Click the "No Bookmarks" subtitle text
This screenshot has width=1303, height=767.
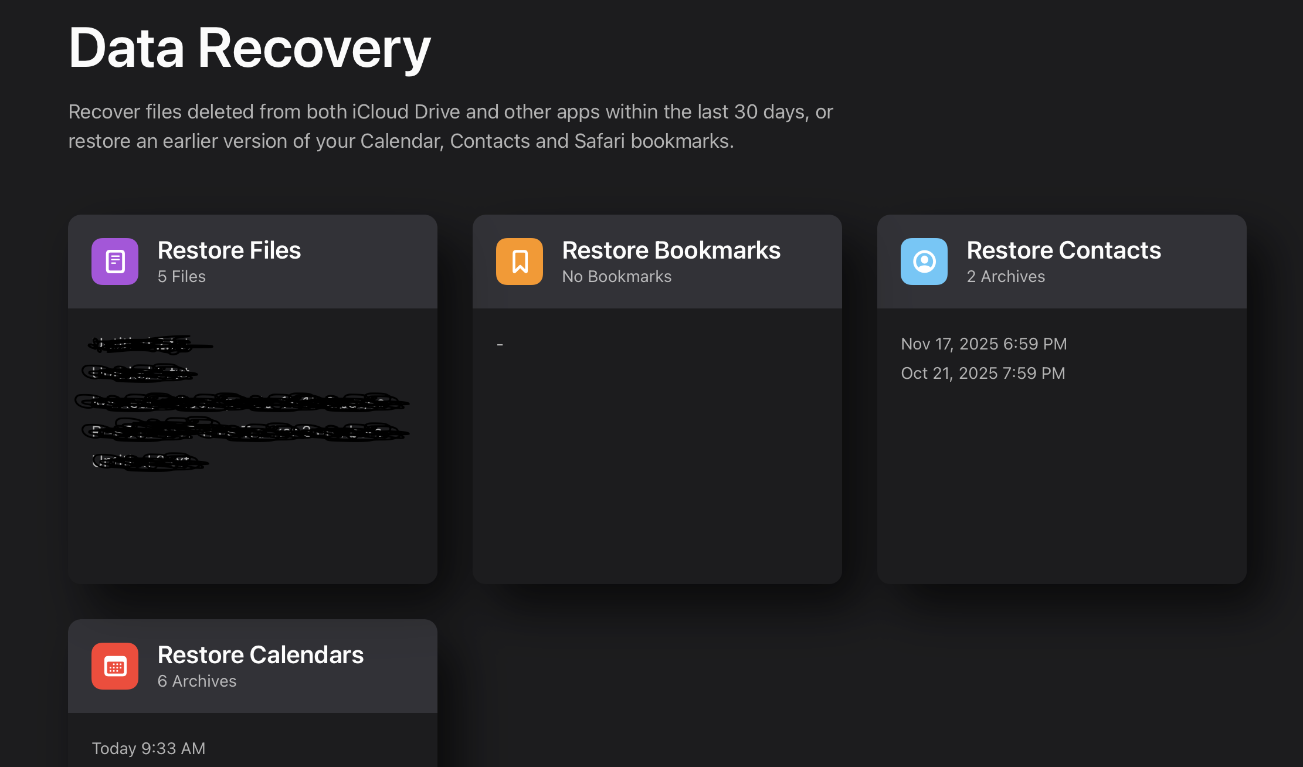[616, 277]
